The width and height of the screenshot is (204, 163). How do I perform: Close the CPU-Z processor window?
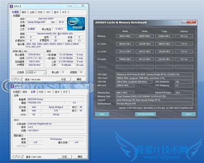coord(82,6)
